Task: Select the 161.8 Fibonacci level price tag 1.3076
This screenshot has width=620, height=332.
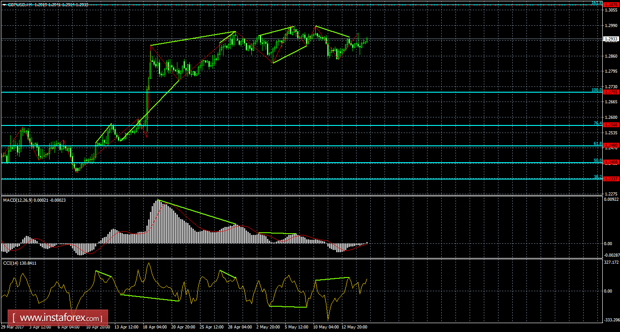Action: (x=611, y=5)
